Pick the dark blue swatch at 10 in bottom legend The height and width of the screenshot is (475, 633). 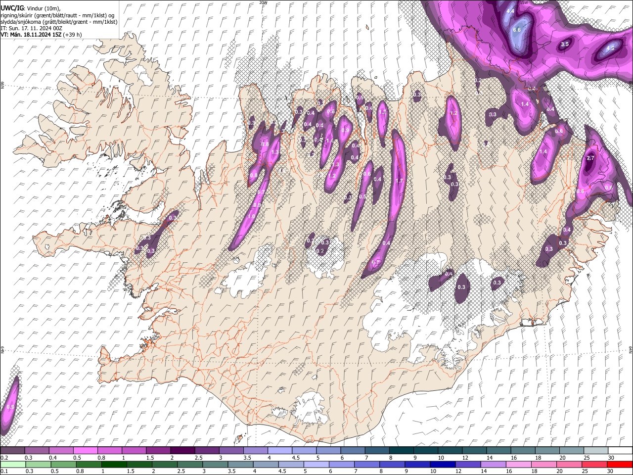442,464
